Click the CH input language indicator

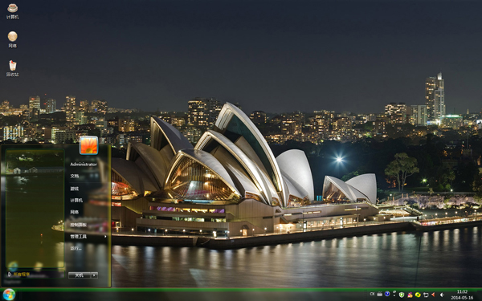point(372,294)
